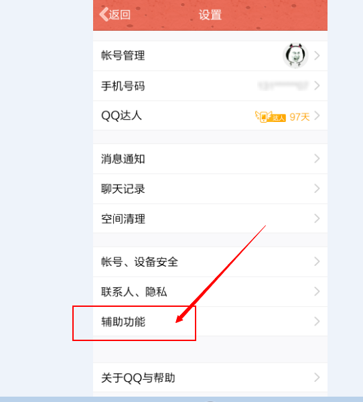
Task: Open 帐号管理 settings row
Action: [210, 56]
